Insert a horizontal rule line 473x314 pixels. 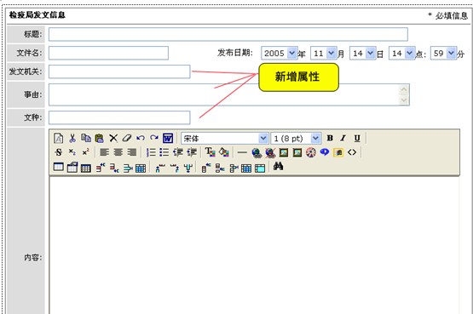pos(242,152)
